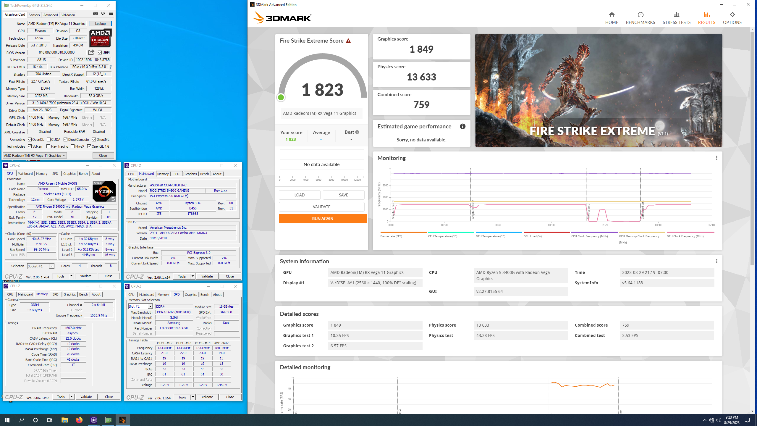Open System information three-dot menu
Viewport: 757px width, 426px height.
[716, 261]
